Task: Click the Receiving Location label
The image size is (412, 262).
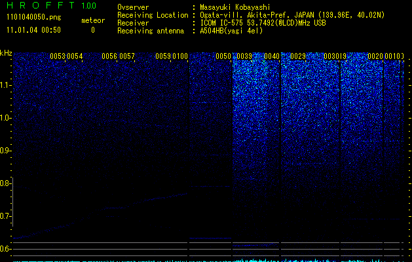Action: pyautogui.click(x=153, y=15)
